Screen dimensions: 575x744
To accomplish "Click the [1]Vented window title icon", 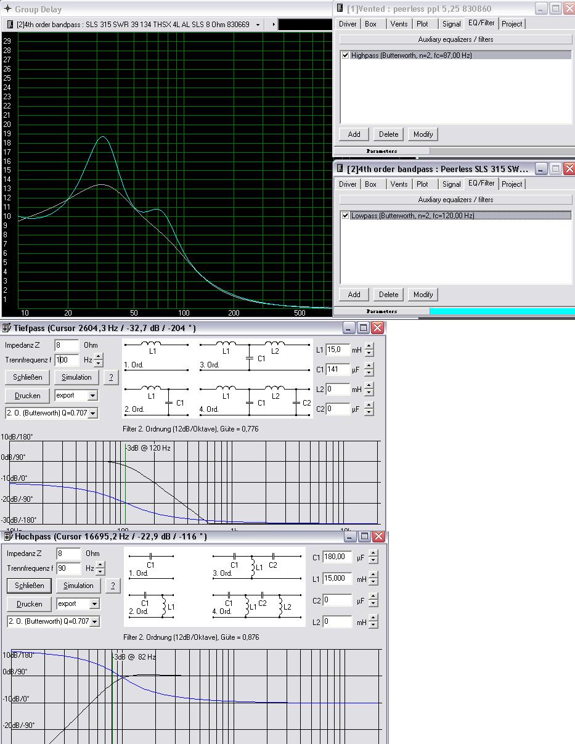I will pyautogui.click(x=340, y=9).
